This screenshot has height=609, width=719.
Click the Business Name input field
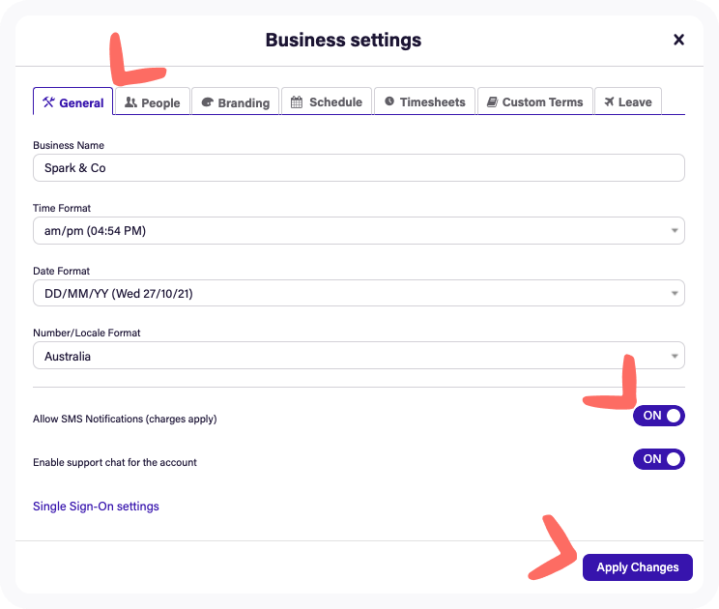click(x=359, y=168)
